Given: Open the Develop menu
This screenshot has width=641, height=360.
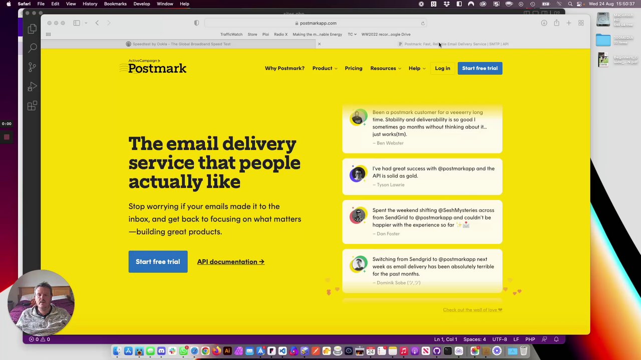Looking at the screenshot, I should [x=142, y=4].
